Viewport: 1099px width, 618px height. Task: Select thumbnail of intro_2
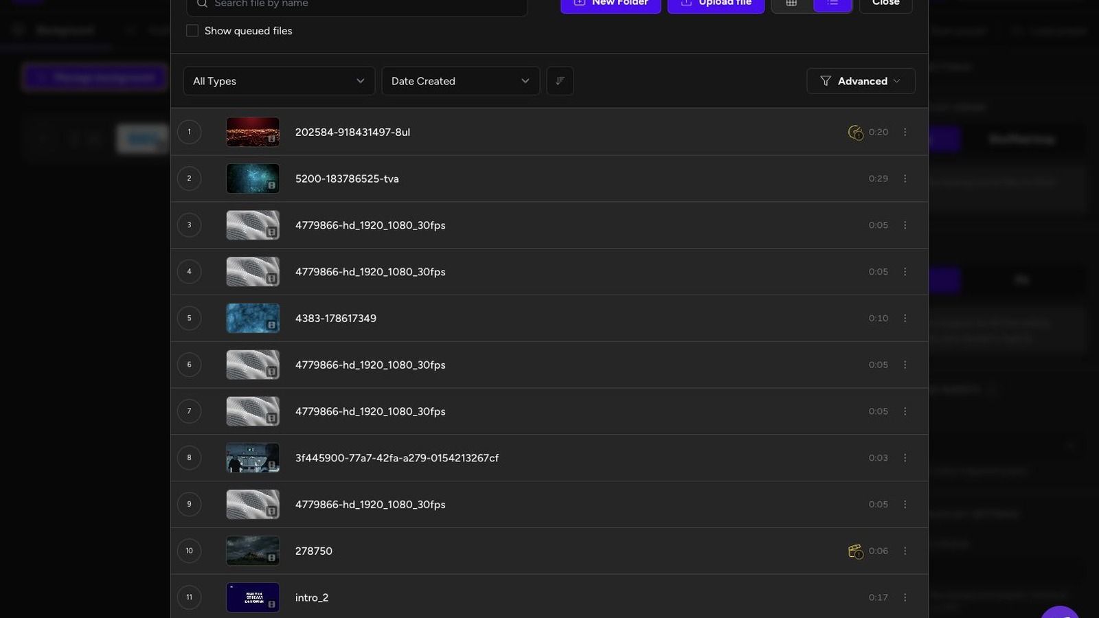253,597
